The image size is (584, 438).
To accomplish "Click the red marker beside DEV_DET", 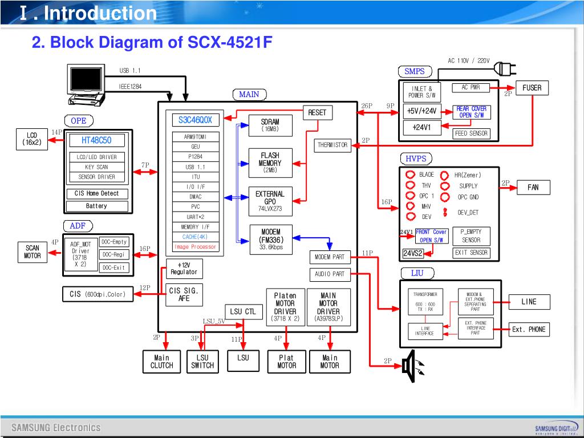I will point(445,212).
